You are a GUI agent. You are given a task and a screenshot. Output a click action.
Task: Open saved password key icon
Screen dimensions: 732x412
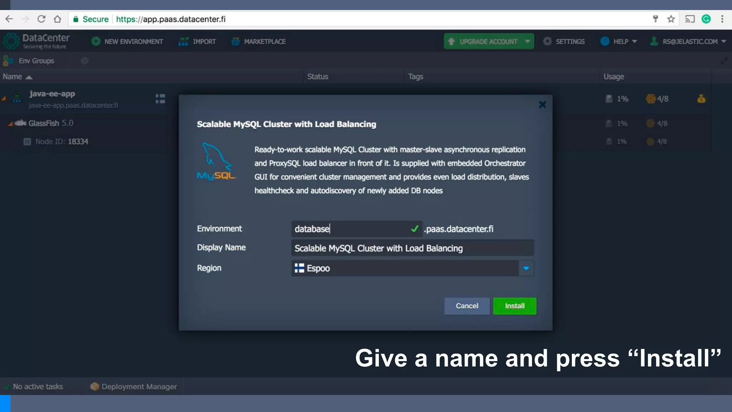656,19
